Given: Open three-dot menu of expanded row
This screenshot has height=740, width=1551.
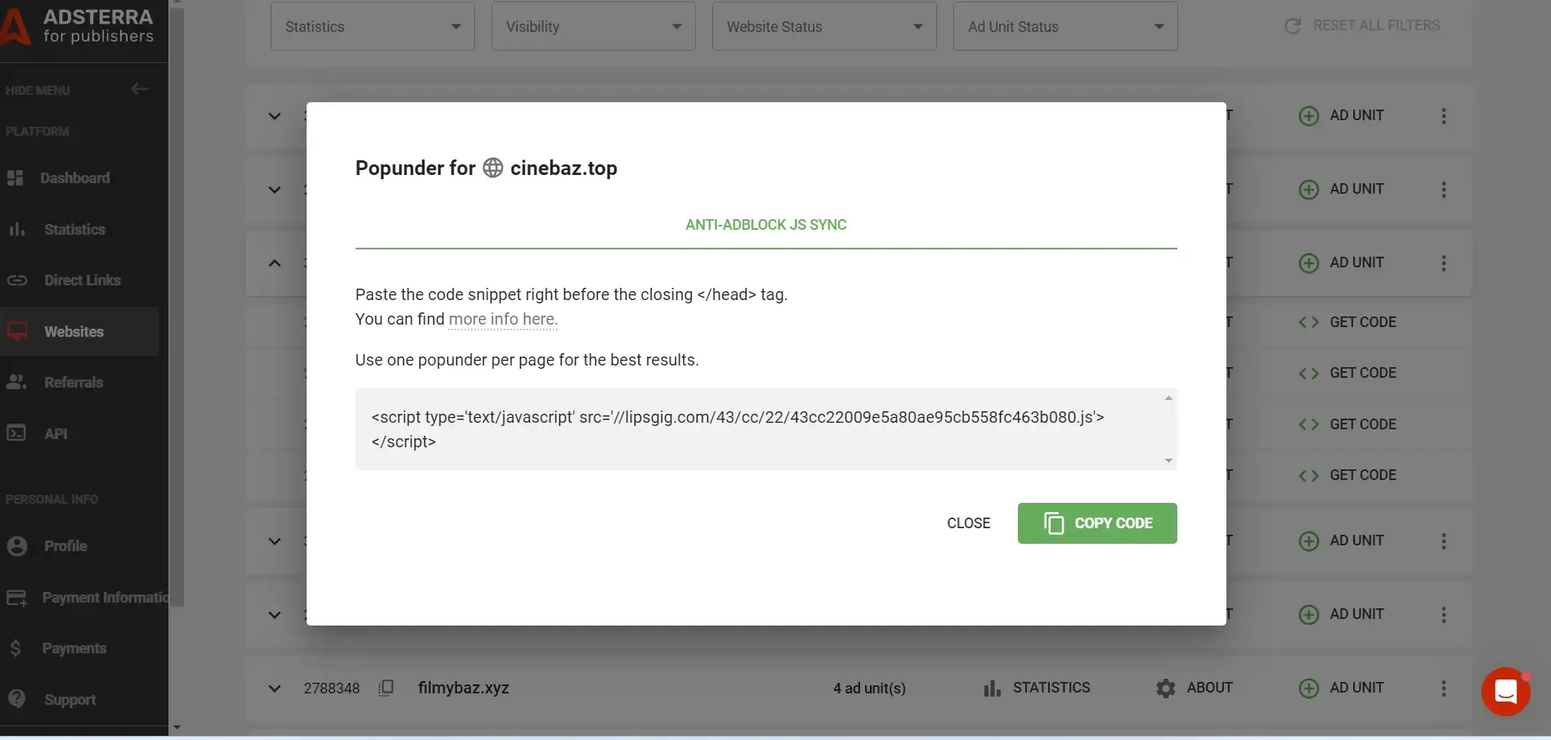Looking at the screenshot, I should point(1444,263).
